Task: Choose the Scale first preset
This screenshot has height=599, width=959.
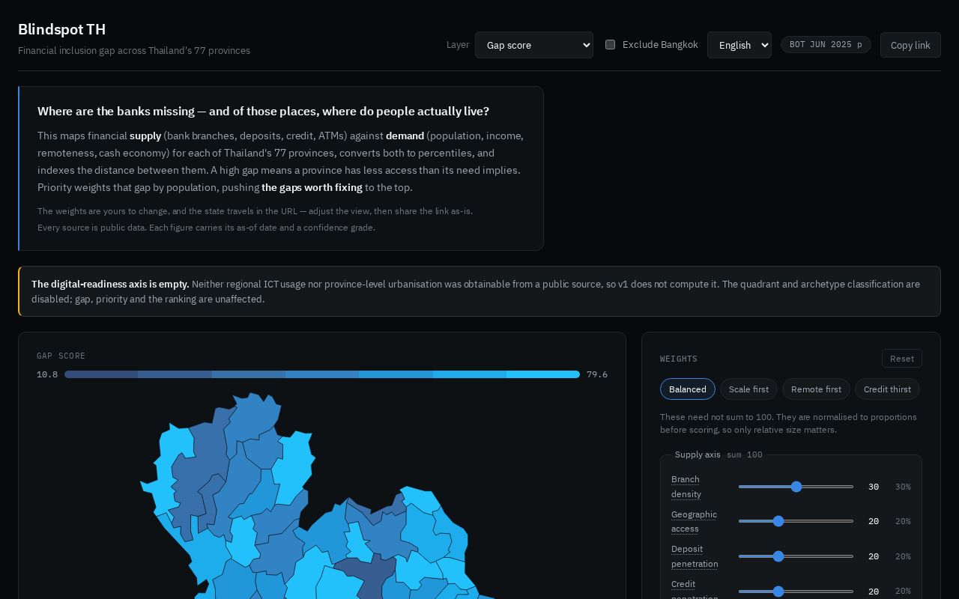Action: point(748,389)
